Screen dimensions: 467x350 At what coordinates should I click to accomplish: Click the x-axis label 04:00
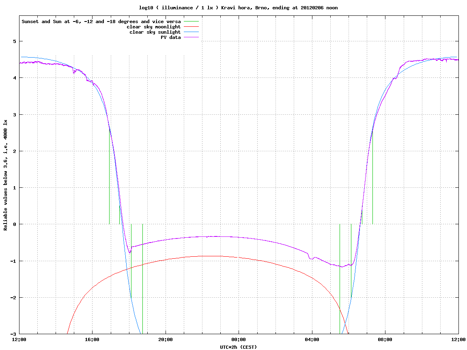tap(312, 339)
